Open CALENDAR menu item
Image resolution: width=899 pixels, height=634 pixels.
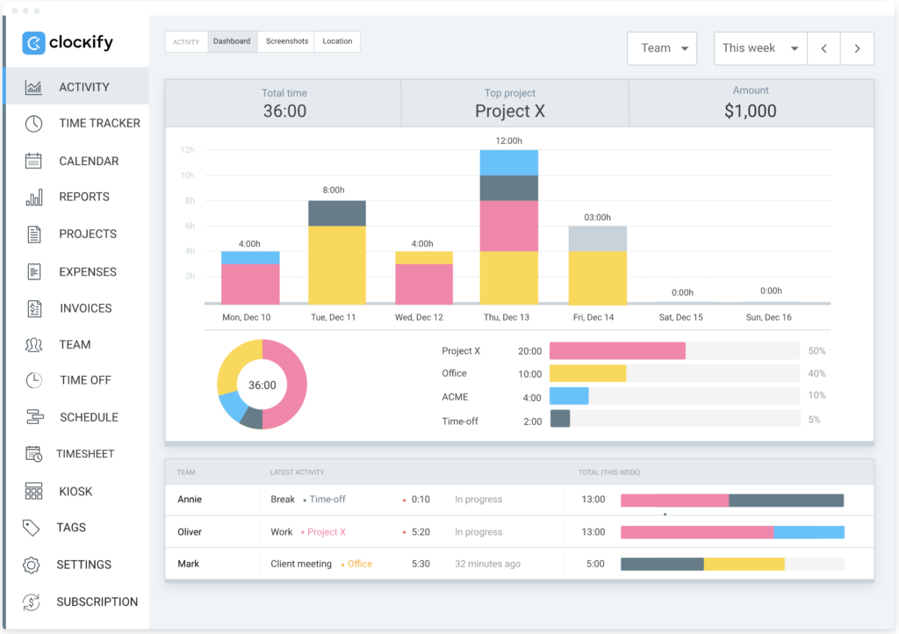(x=89, y=161)
